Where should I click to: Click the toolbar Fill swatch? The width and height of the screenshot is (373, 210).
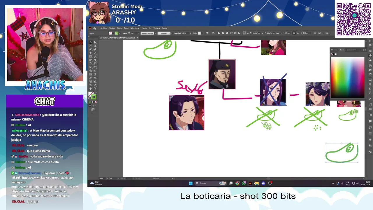[90, 94]
